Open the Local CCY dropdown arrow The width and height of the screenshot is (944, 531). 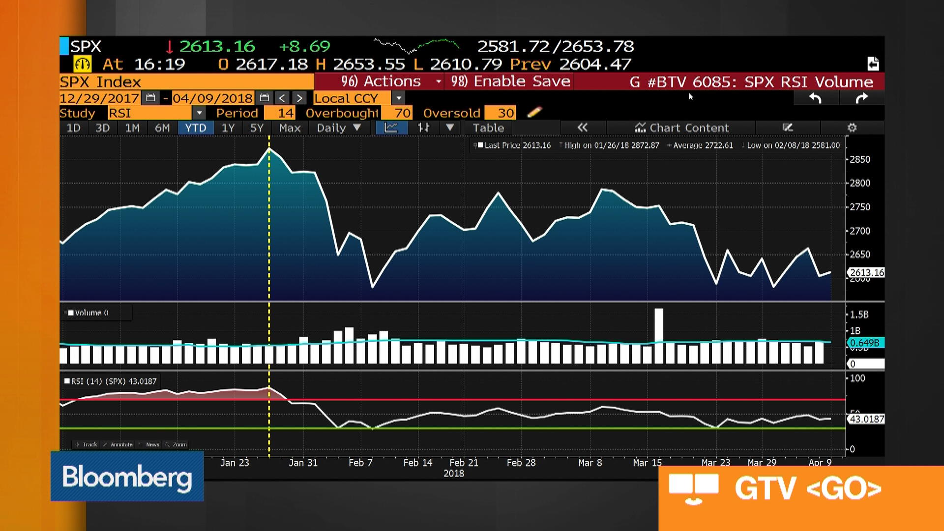(399, 98)
